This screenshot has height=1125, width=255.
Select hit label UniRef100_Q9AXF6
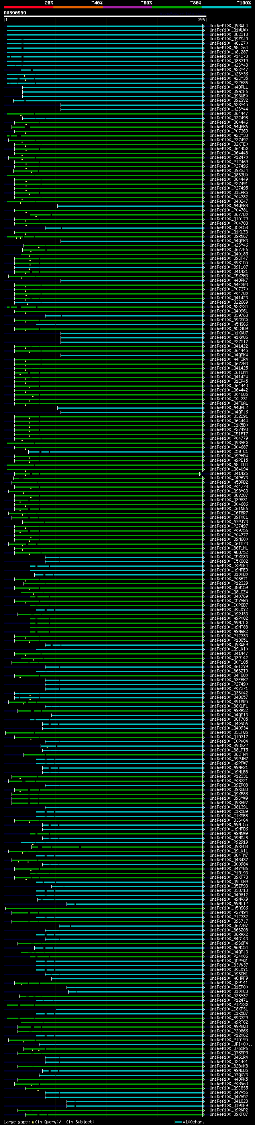229,92
